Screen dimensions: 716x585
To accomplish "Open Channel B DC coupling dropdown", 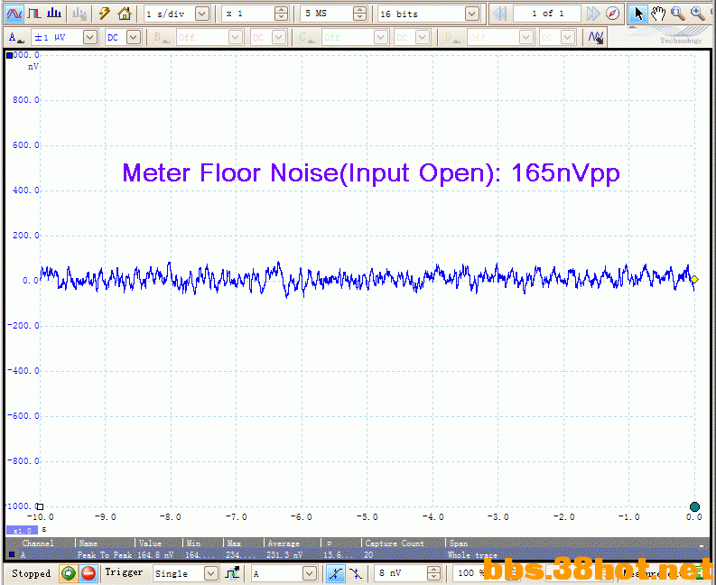I will click(x=279, y=37).
